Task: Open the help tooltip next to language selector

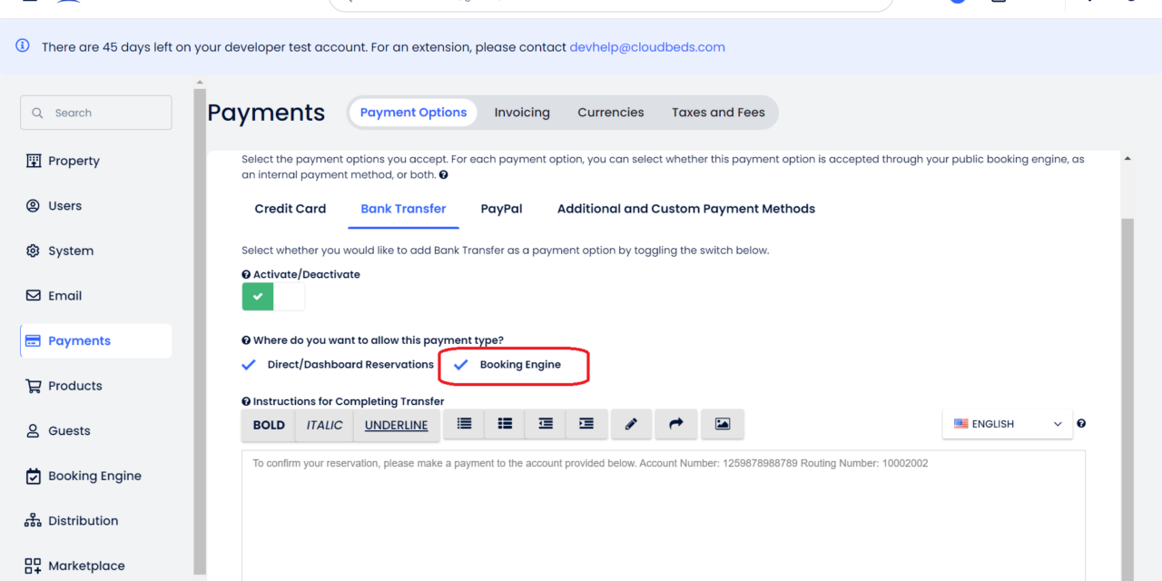Action: (x=1080, y=423)
